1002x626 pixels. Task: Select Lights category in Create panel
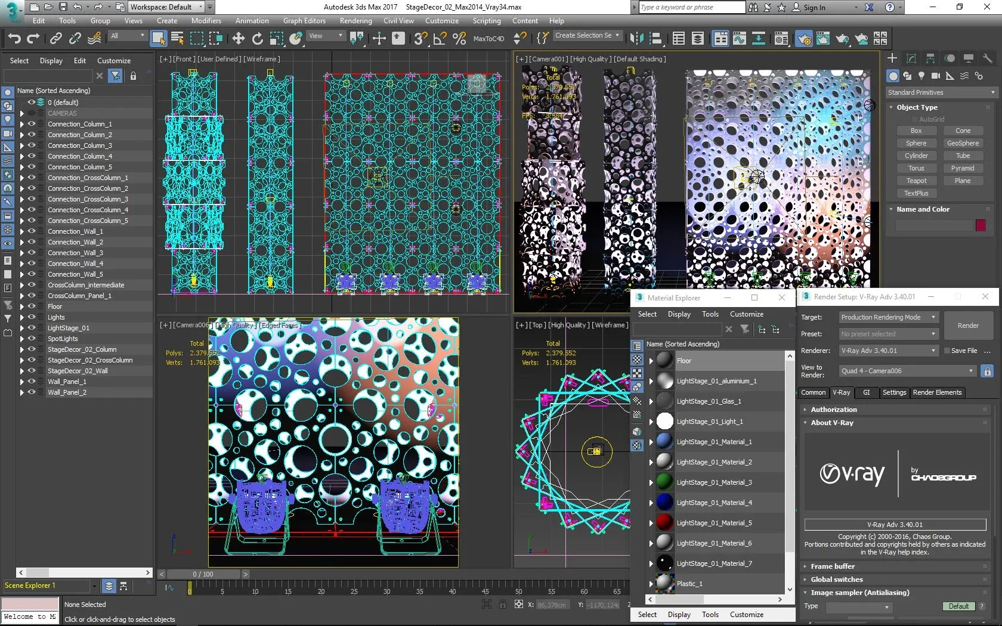coord(921,76)
